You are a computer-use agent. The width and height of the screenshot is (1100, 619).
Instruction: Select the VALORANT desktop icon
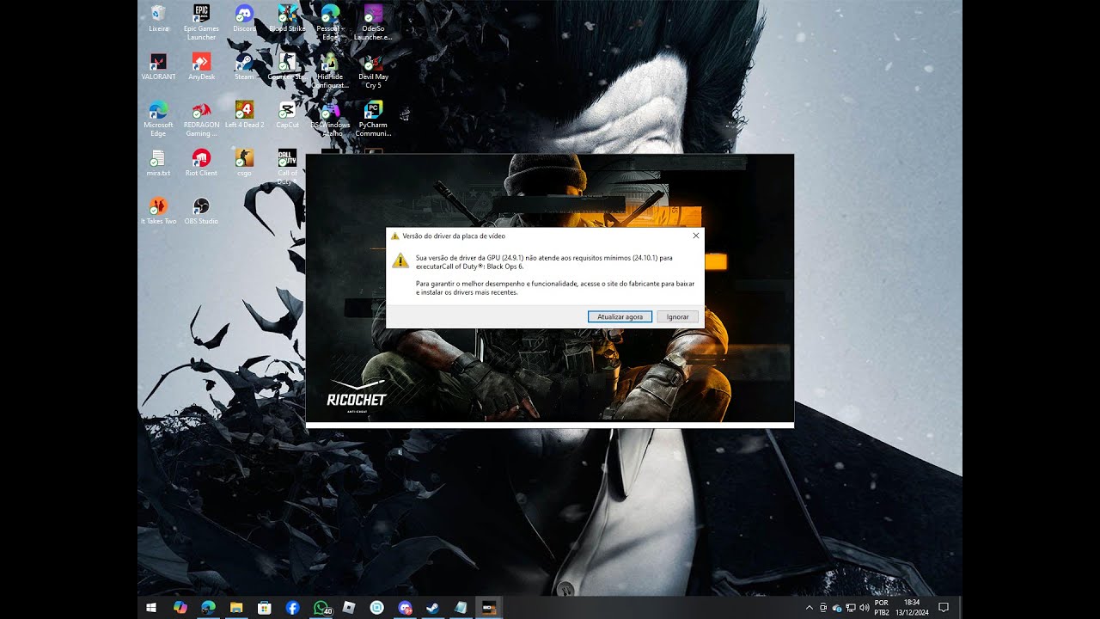tap(158, 67)
